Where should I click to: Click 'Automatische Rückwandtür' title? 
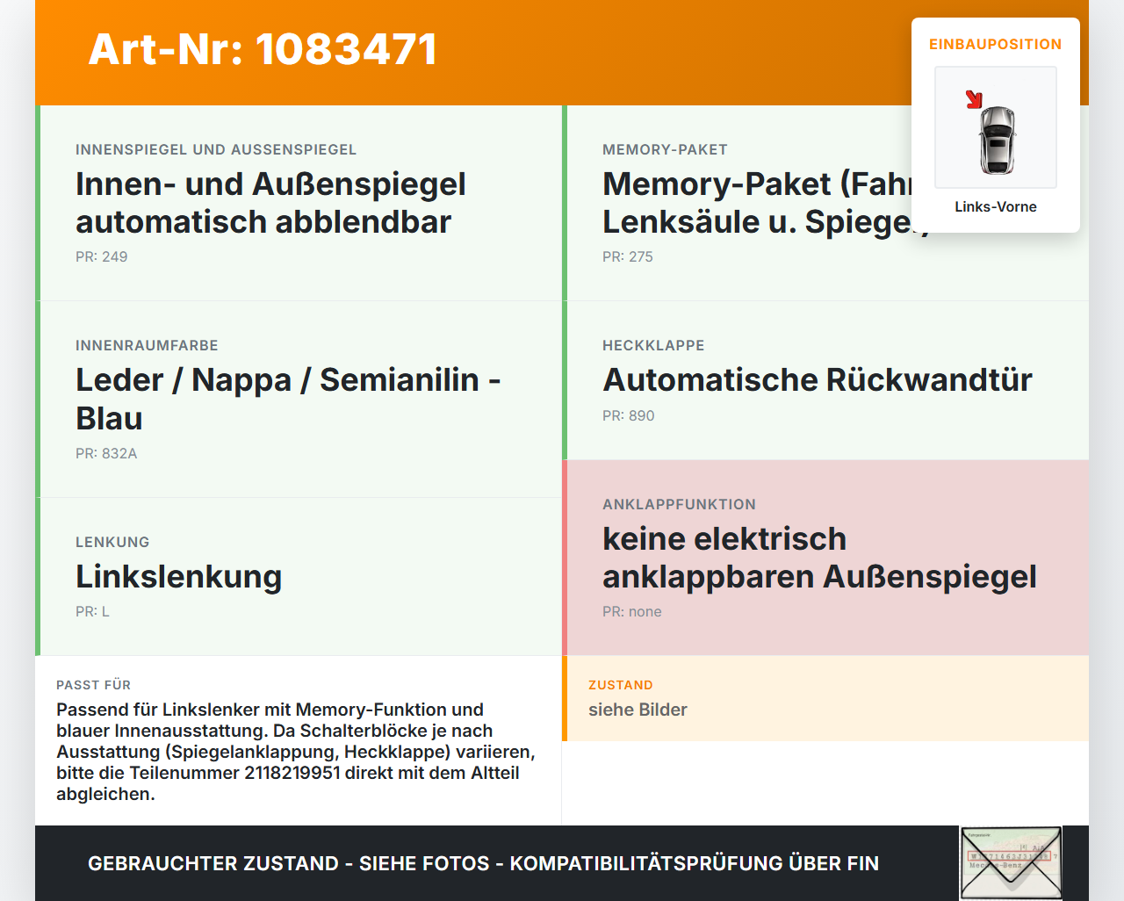[818, 379]
